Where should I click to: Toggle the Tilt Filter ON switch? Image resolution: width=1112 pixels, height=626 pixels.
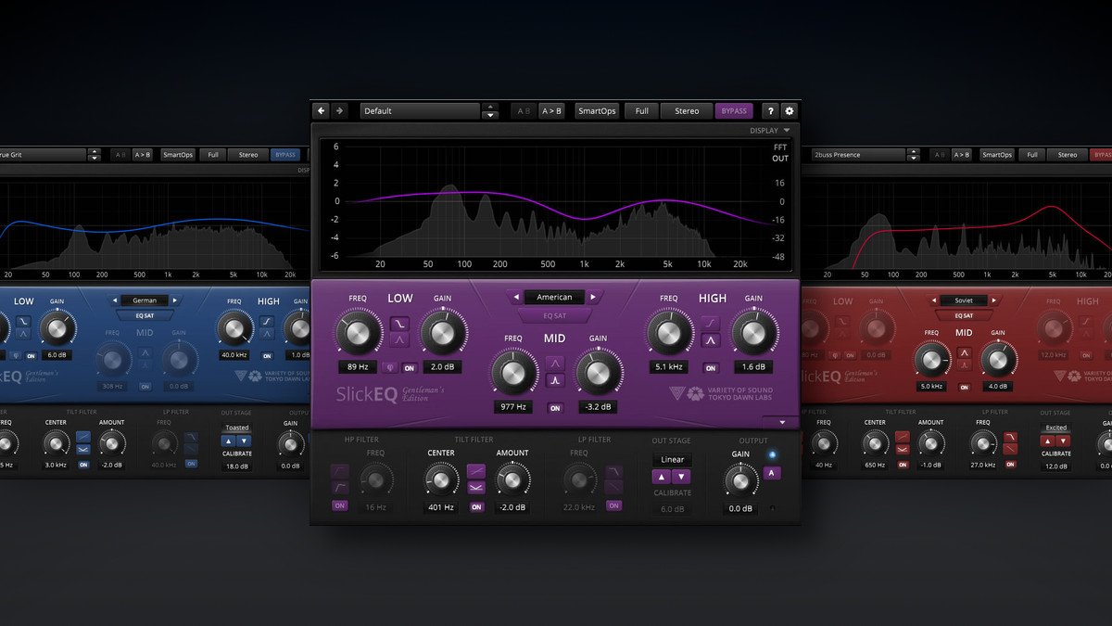476,507
